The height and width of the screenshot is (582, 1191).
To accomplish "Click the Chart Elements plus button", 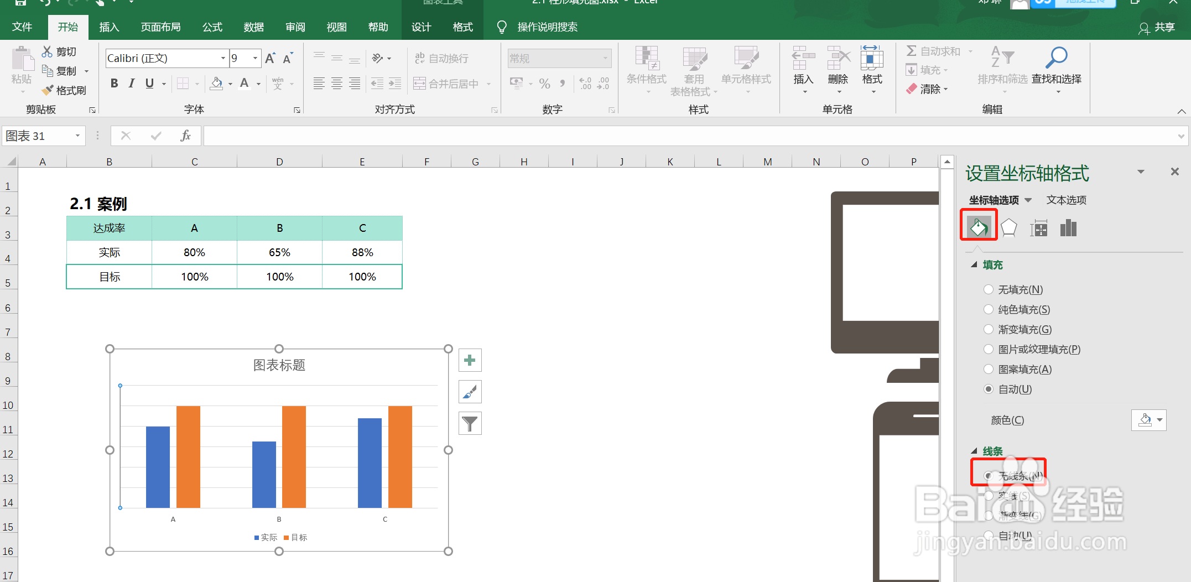I will tap(470, 361).
